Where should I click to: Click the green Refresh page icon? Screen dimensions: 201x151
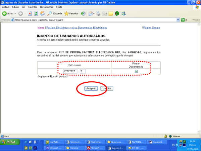(x=36, y=13)
